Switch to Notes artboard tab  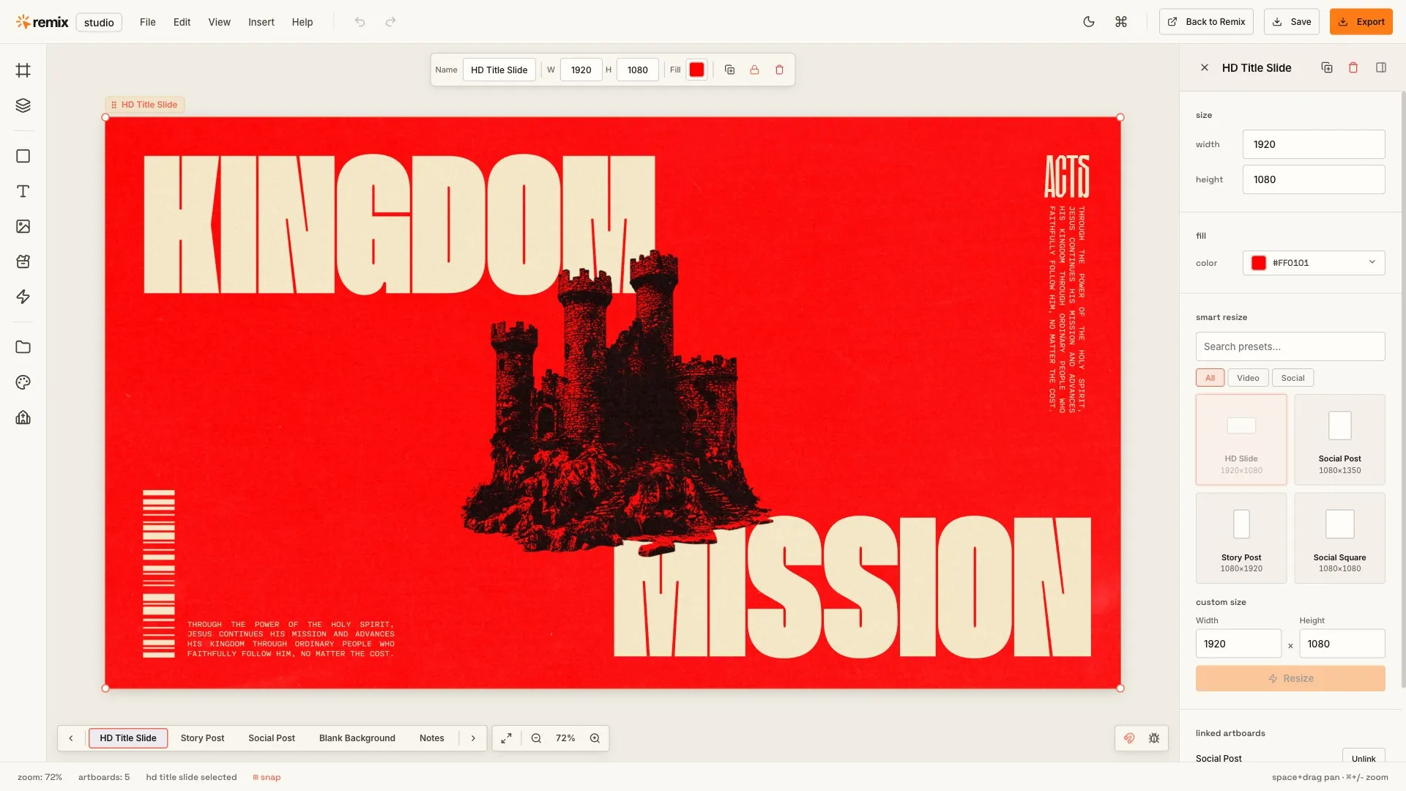coord(431,738)
